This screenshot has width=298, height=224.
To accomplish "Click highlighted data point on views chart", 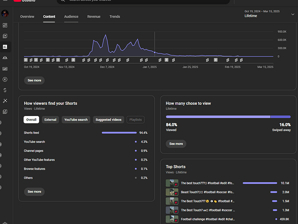I will point(155,52).
